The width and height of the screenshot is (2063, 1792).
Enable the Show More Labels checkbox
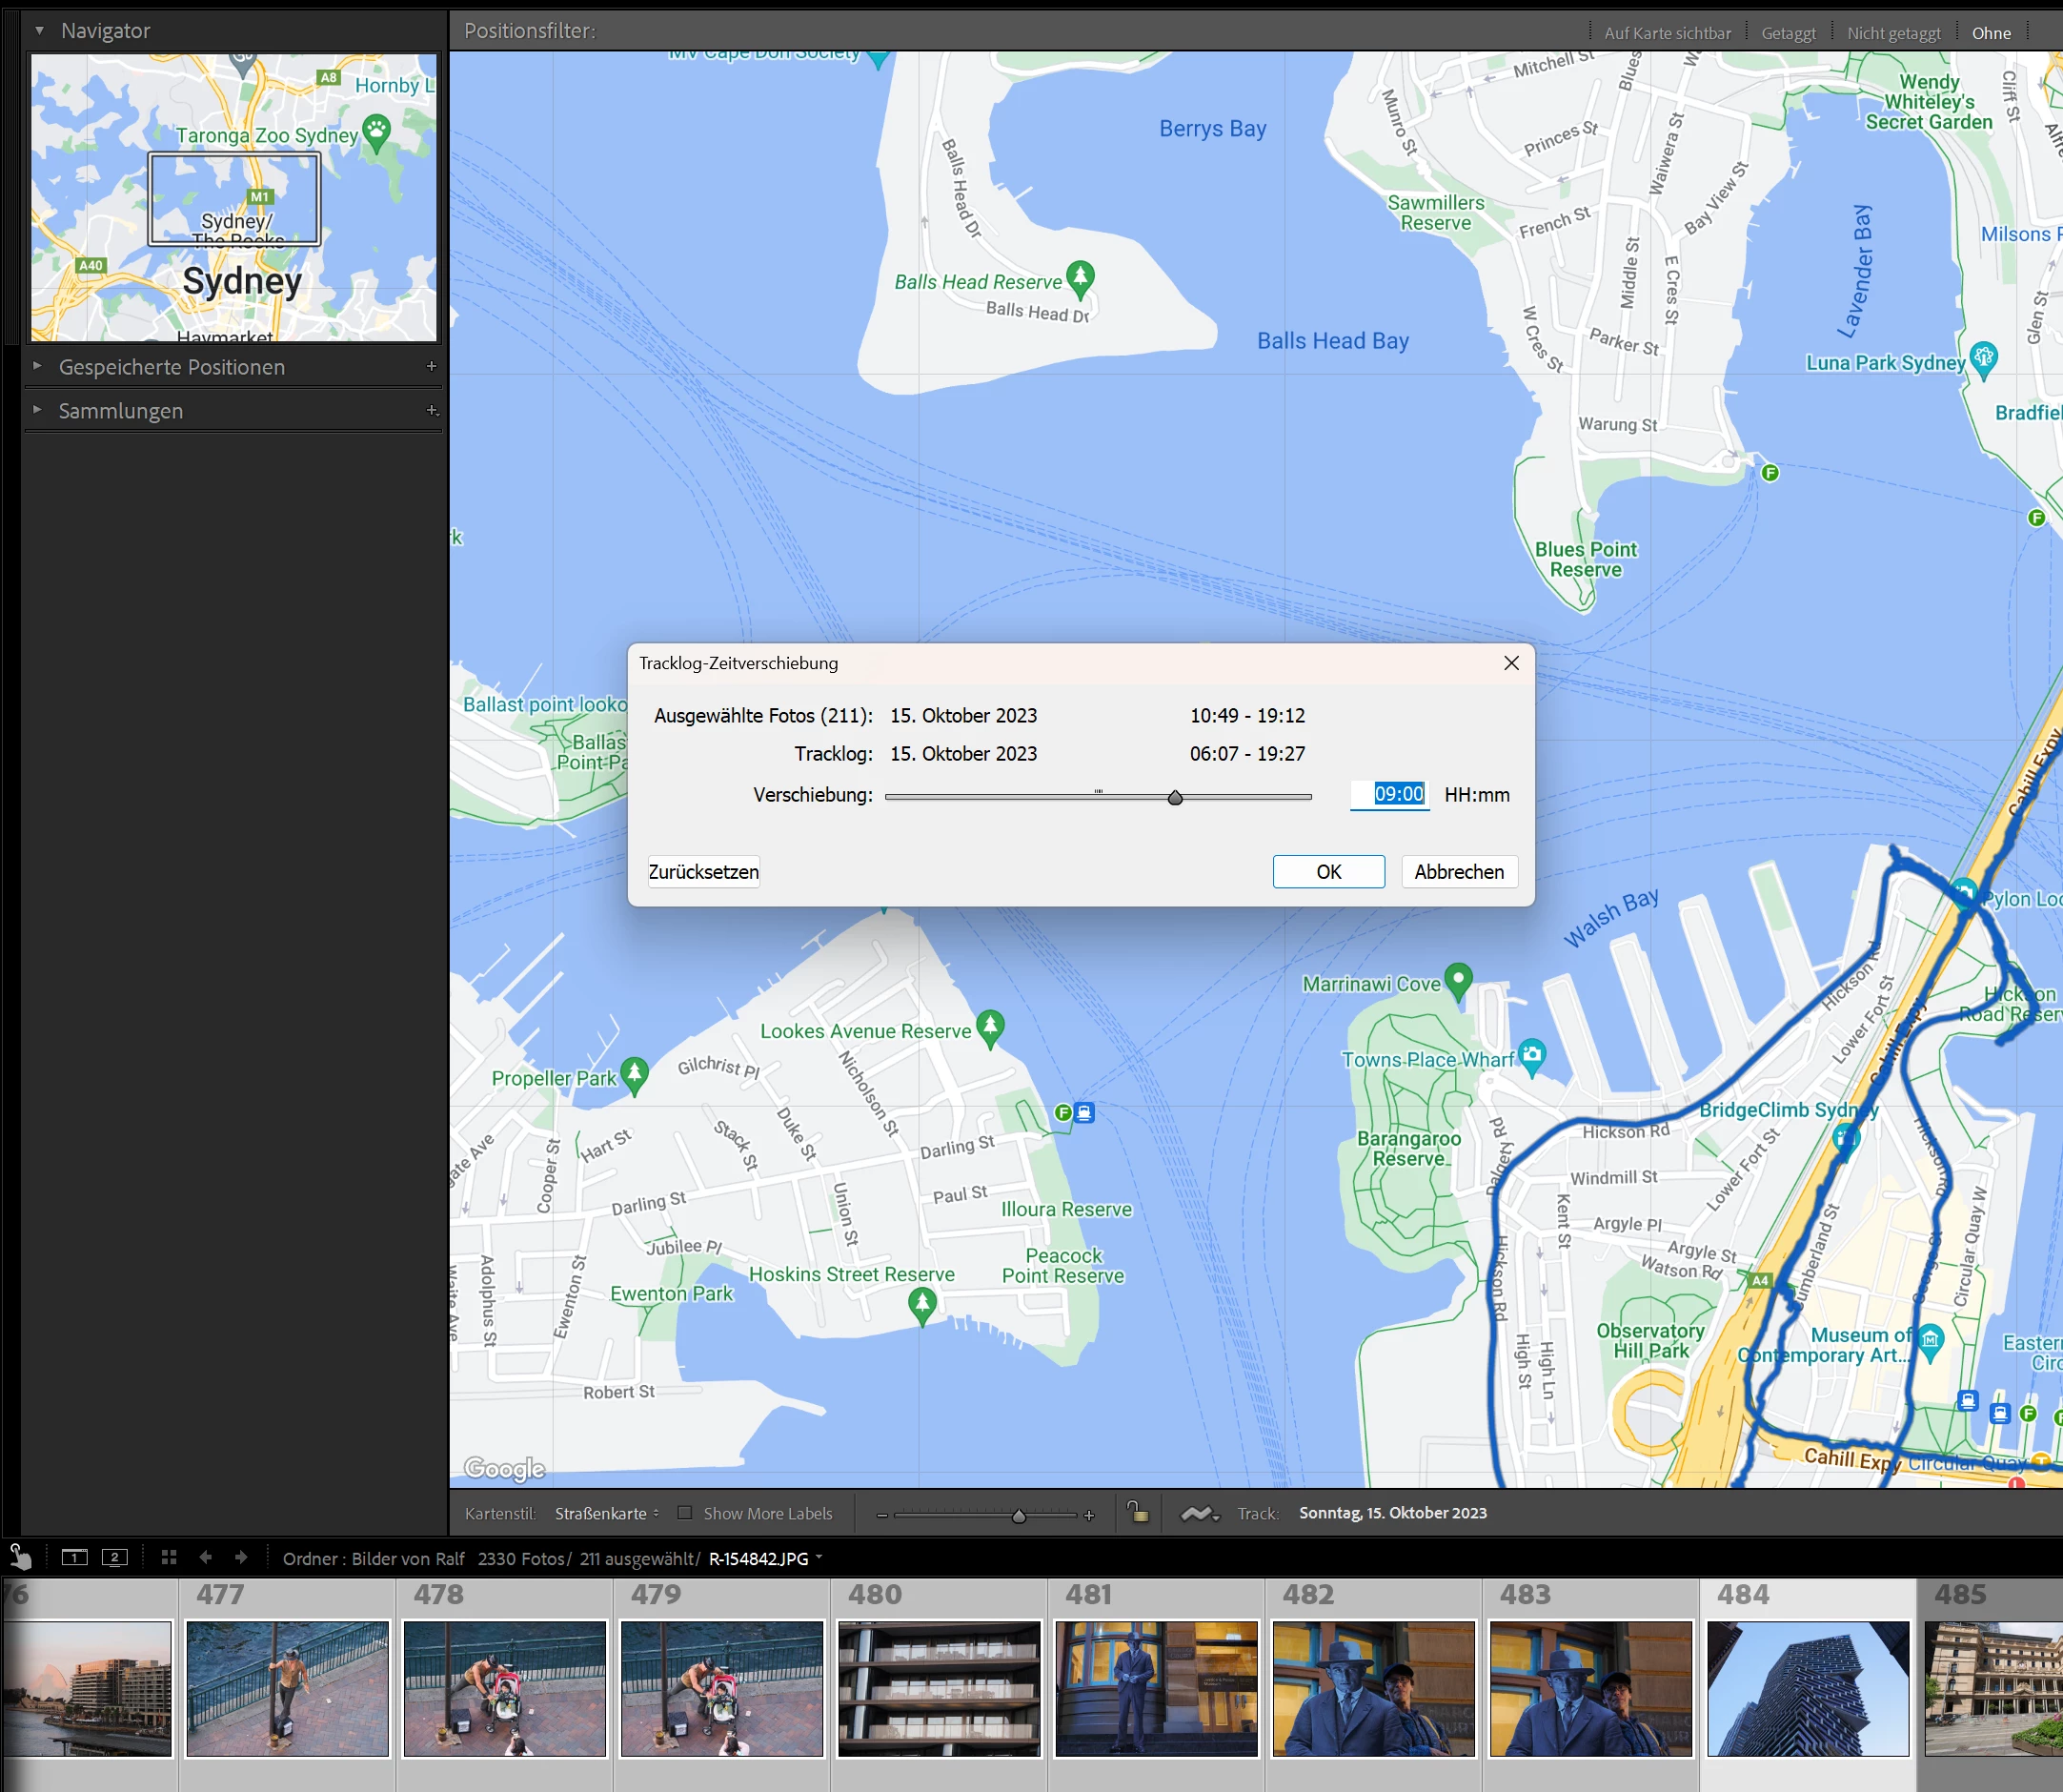point(685,1513)
